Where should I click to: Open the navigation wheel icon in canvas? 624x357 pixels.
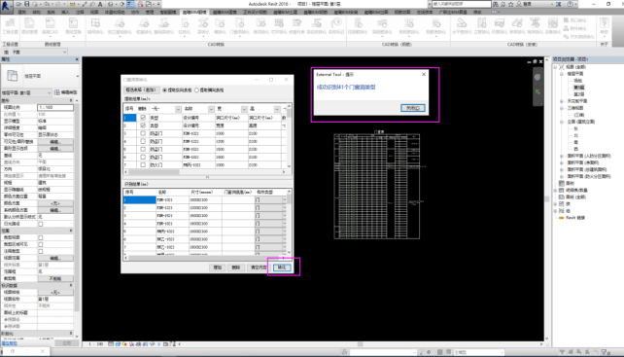(x=537, y=77)
